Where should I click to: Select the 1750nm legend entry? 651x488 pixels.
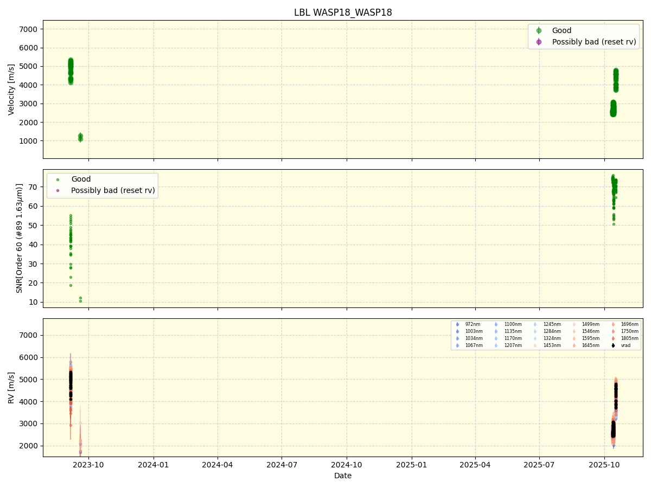pyautogui.click(x=629, y=331)
